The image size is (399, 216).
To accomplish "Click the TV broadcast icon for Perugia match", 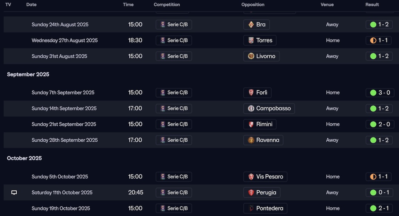I will (x=14, y=193).
